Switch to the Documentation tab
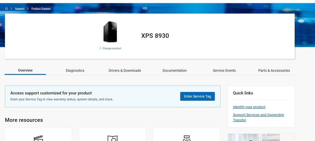This screenshot has width=315, height=141. pyautogui.click(x=175, y=71)
